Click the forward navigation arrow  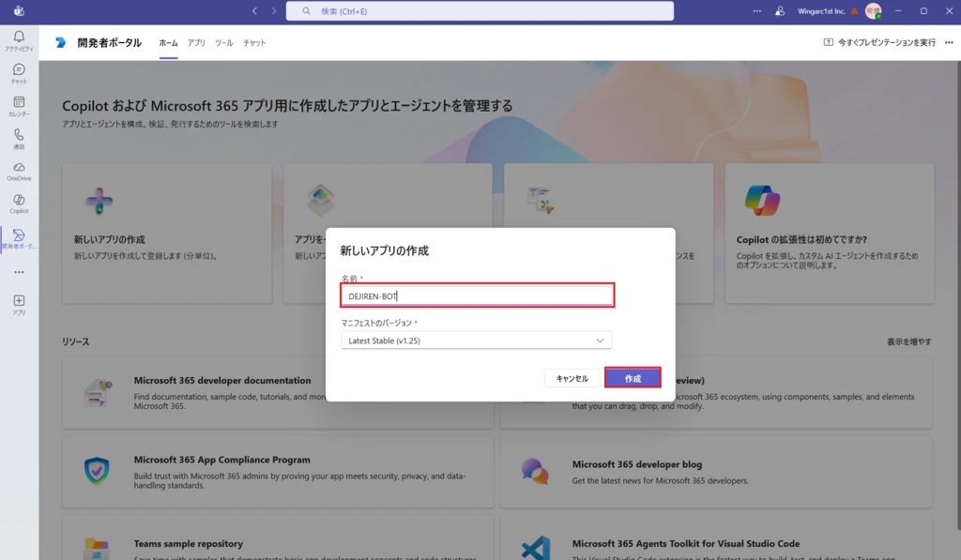point(274,11)
